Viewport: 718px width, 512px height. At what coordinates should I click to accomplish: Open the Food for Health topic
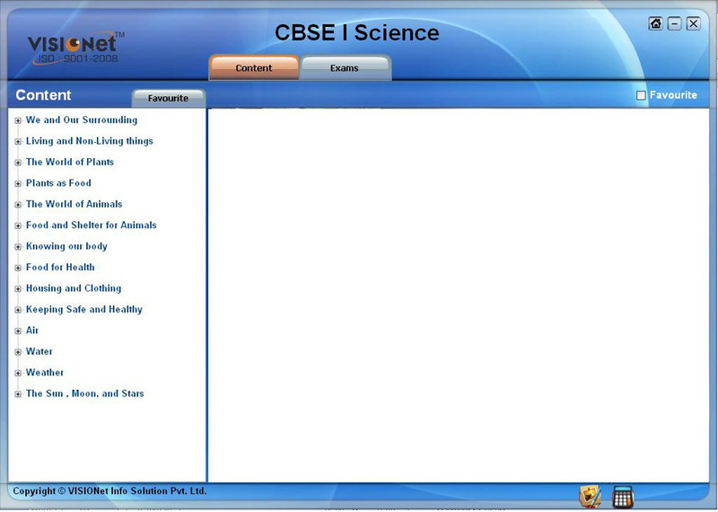60,267
